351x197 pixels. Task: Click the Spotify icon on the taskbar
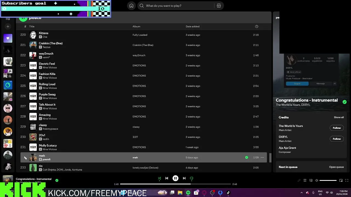click(188, 193)
